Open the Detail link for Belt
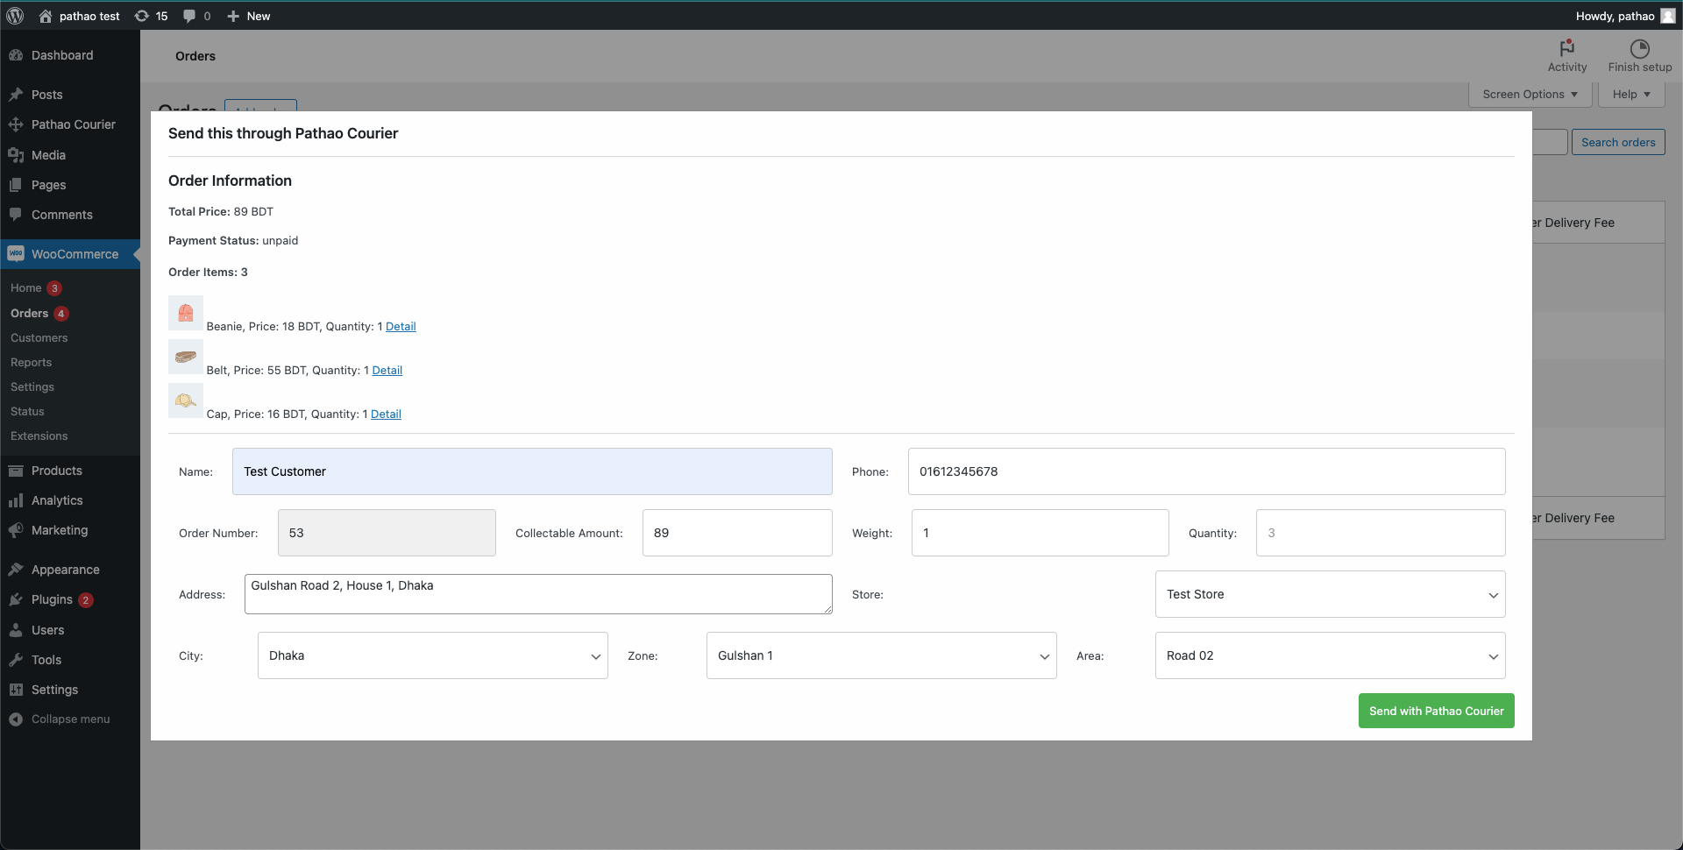 [x=387, y=371]
